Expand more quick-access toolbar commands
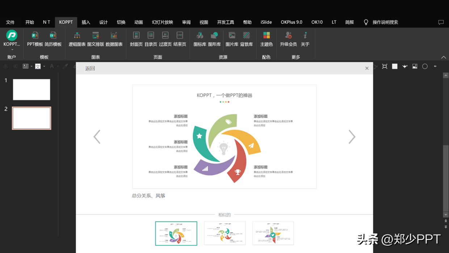 435,66
